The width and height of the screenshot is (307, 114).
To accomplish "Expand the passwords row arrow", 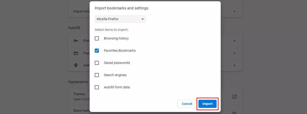I will 234,41.
